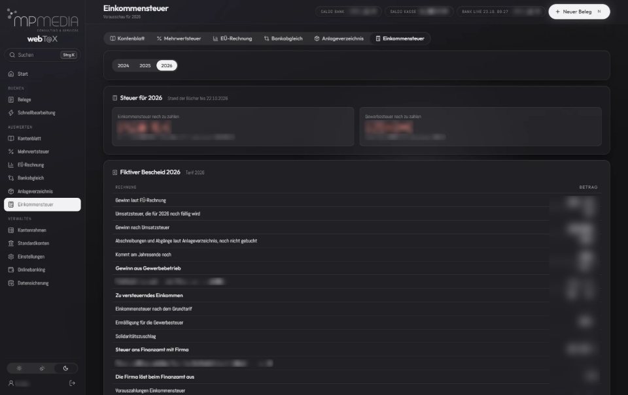Click the lightning icon for Schnellbearbeitung

pyautogui.click(x=11, y=113)
